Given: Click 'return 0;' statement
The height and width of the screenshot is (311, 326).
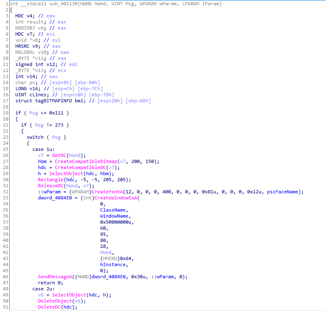Looking at the screenshot, I should [50, 283].
